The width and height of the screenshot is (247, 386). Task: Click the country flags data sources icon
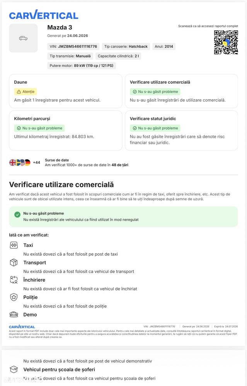20,163
